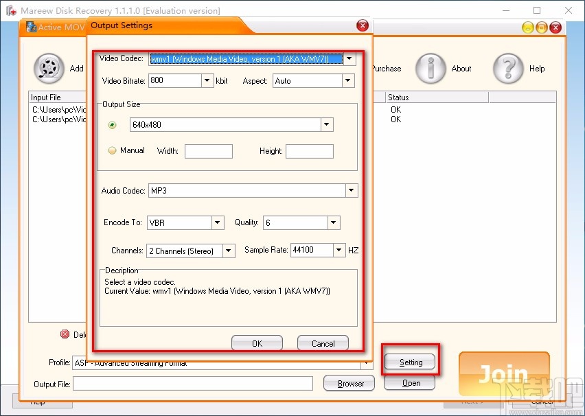The height and width of the screenshot is (416, 585).
Task: Click the Open button
Action: [x=410, y=383]
